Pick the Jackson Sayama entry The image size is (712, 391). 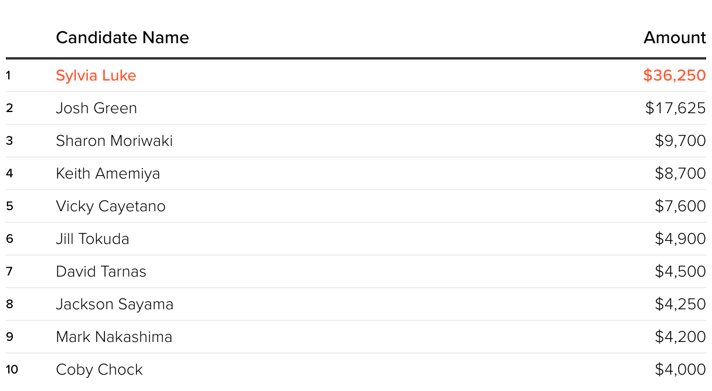pos(114,305)
